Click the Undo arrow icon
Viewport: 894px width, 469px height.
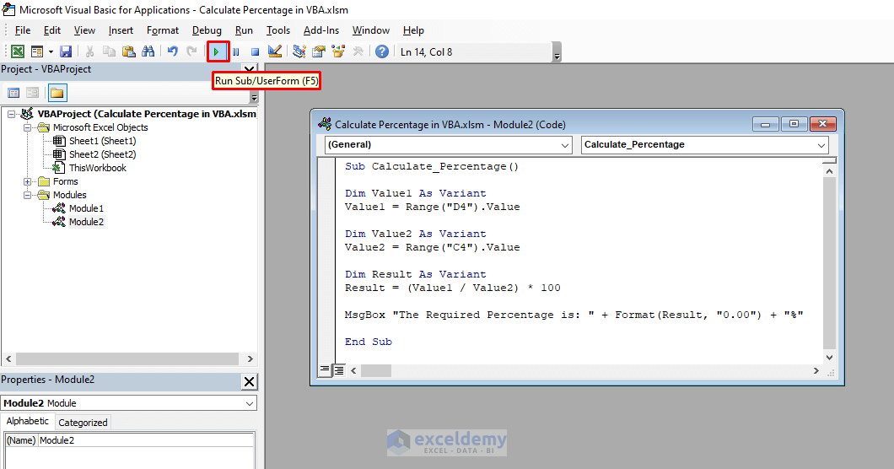click(172, 52)
